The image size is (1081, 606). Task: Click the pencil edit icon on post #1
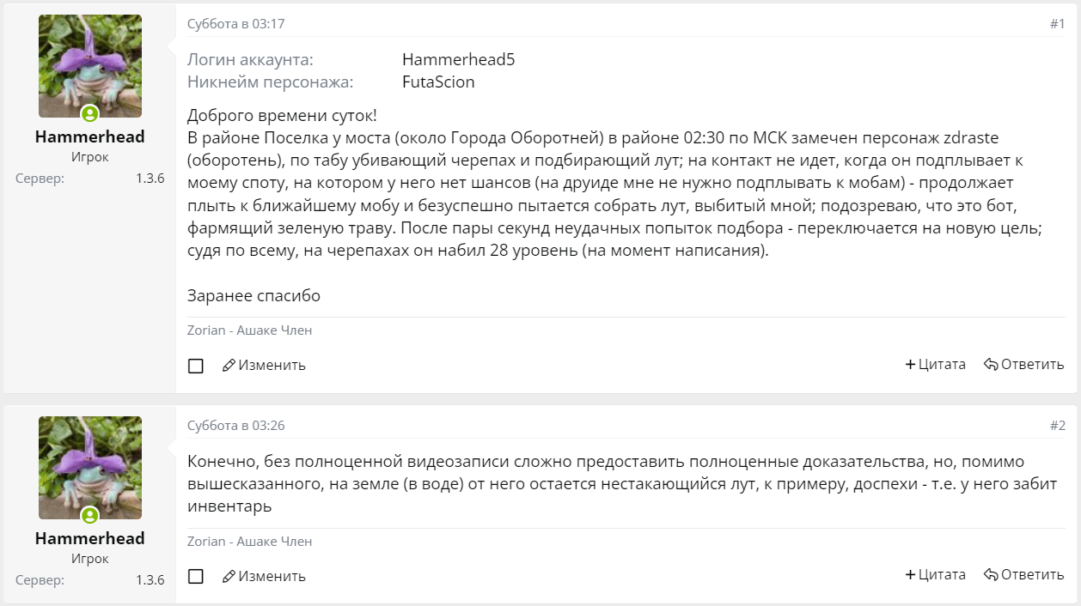[x=229, y=365]
